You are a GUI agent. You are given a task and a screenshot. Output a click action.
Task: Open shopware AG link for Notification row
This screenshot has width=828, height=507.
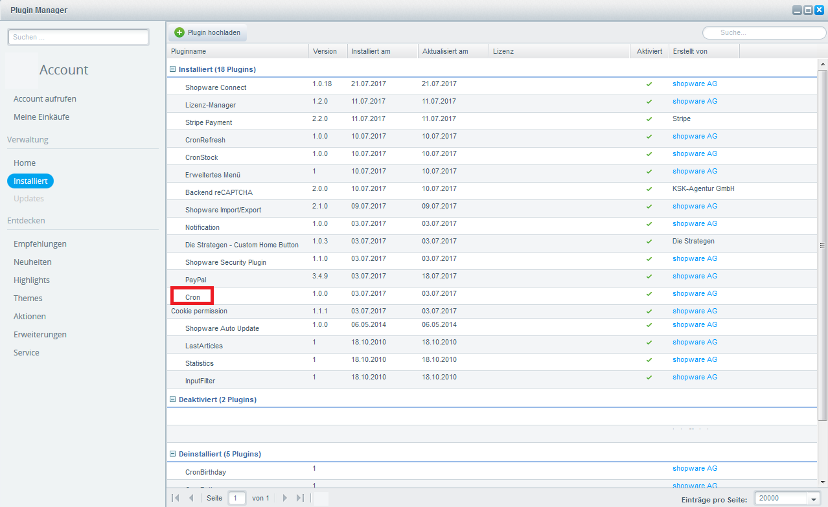pyautogui.click(x=695, y=224)
